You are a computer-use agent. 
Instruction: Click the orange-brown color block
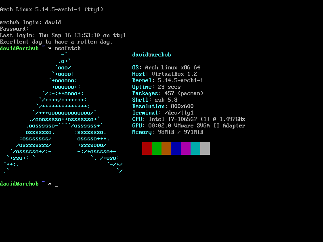pos(166,148)
